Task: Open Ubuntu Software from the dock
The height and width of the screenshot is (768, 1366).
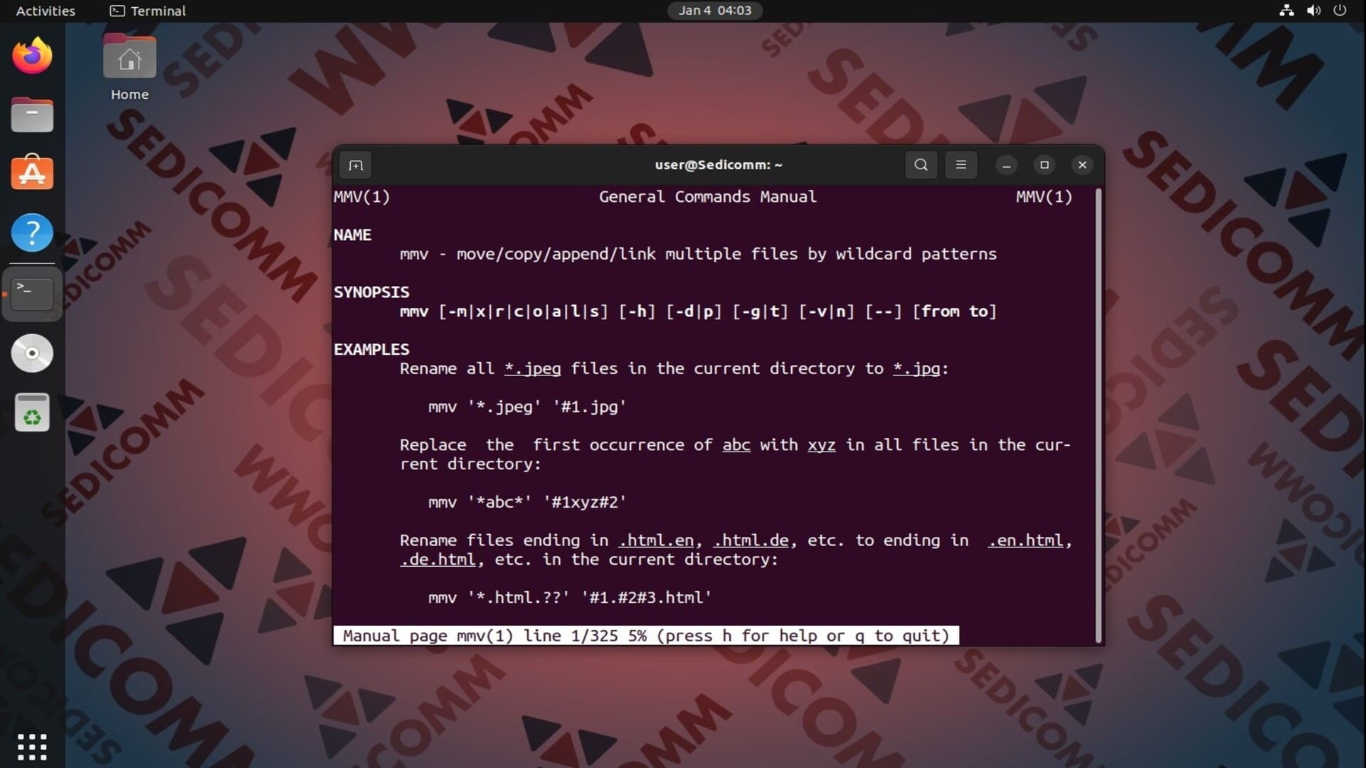Action: pyautogui.click(x=32, y=174)
